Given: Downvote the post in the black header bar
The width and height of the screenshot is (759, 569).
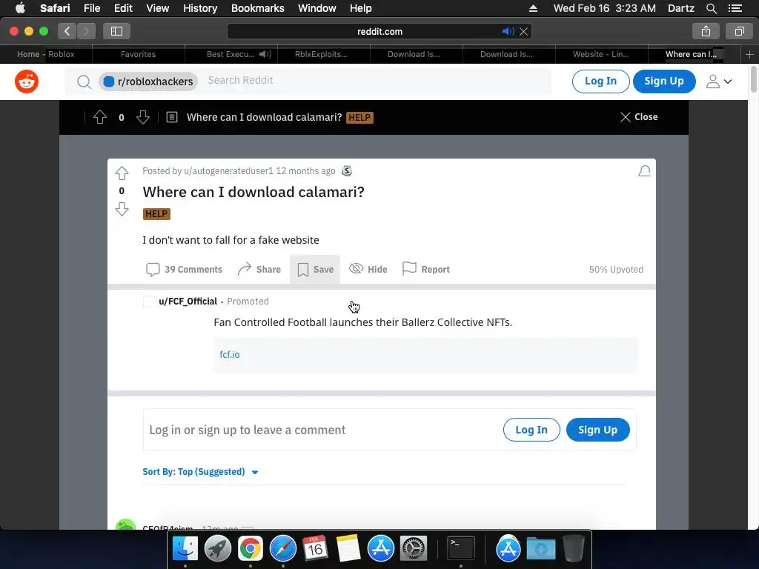Looking at the screenshot, I should coord(143,117).
